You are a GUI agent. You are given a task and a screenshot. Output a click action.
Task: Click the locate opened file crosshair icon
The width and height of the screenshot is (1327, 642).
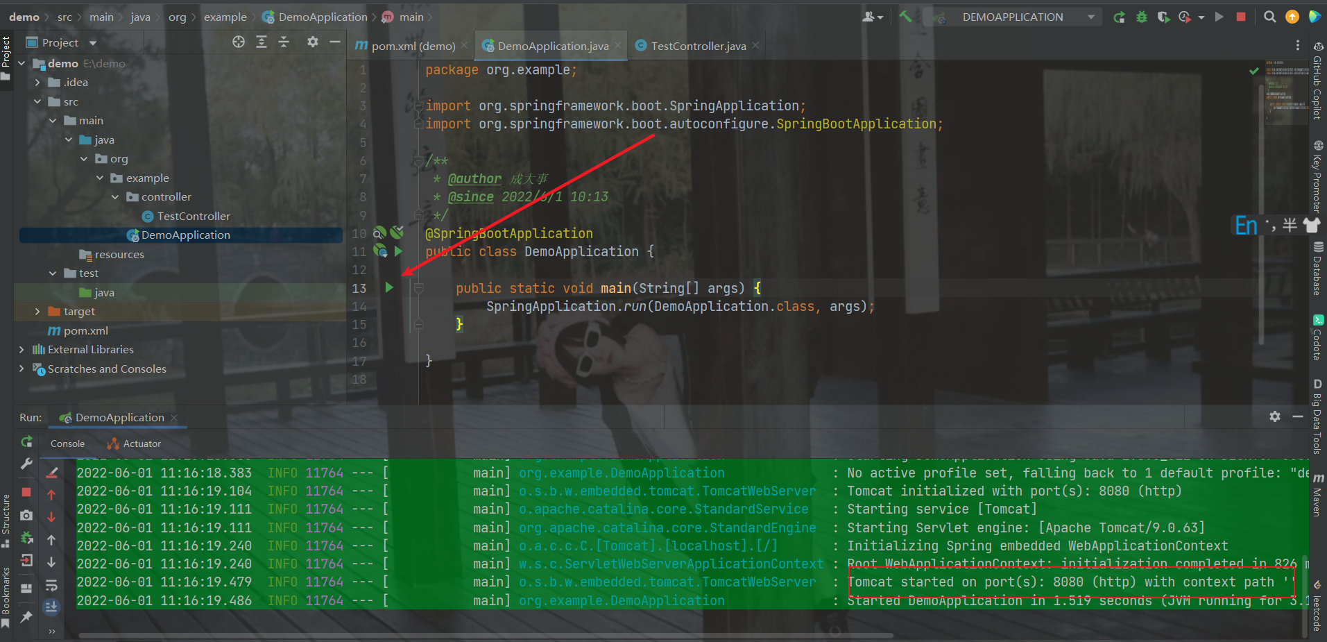coord(239,42)
